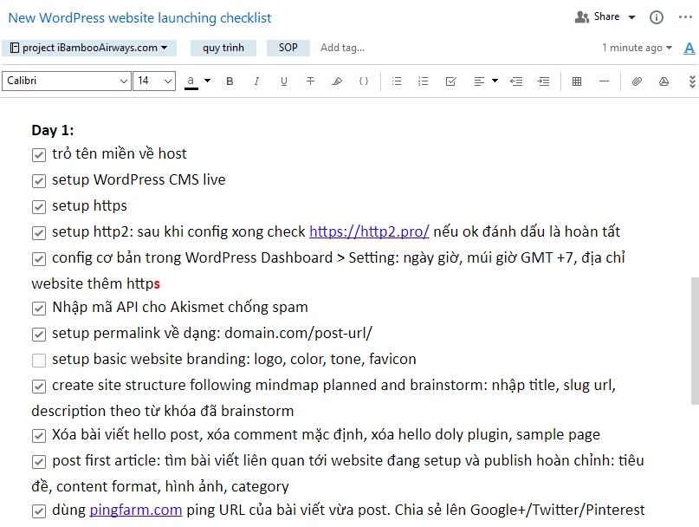This screenshot has height=527, width=699.
Task: Insert a table
Action: coord(577,81)
